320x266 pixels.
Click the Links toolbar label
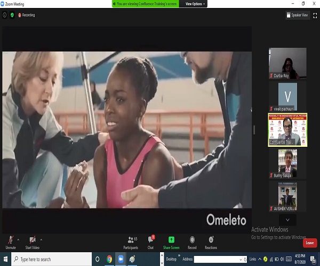pos(253,259)
